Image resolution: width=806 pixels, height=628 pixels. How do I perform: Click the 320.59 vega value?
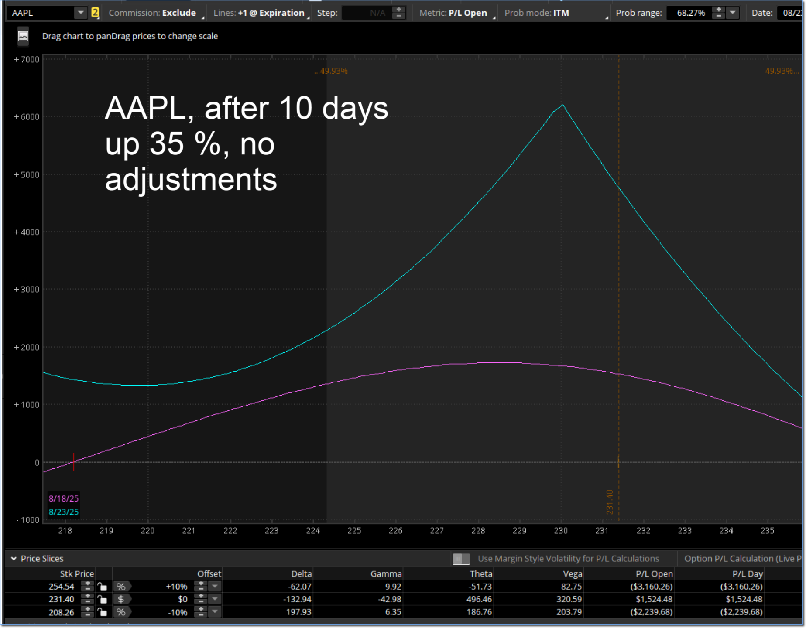(x=569, y=599)
